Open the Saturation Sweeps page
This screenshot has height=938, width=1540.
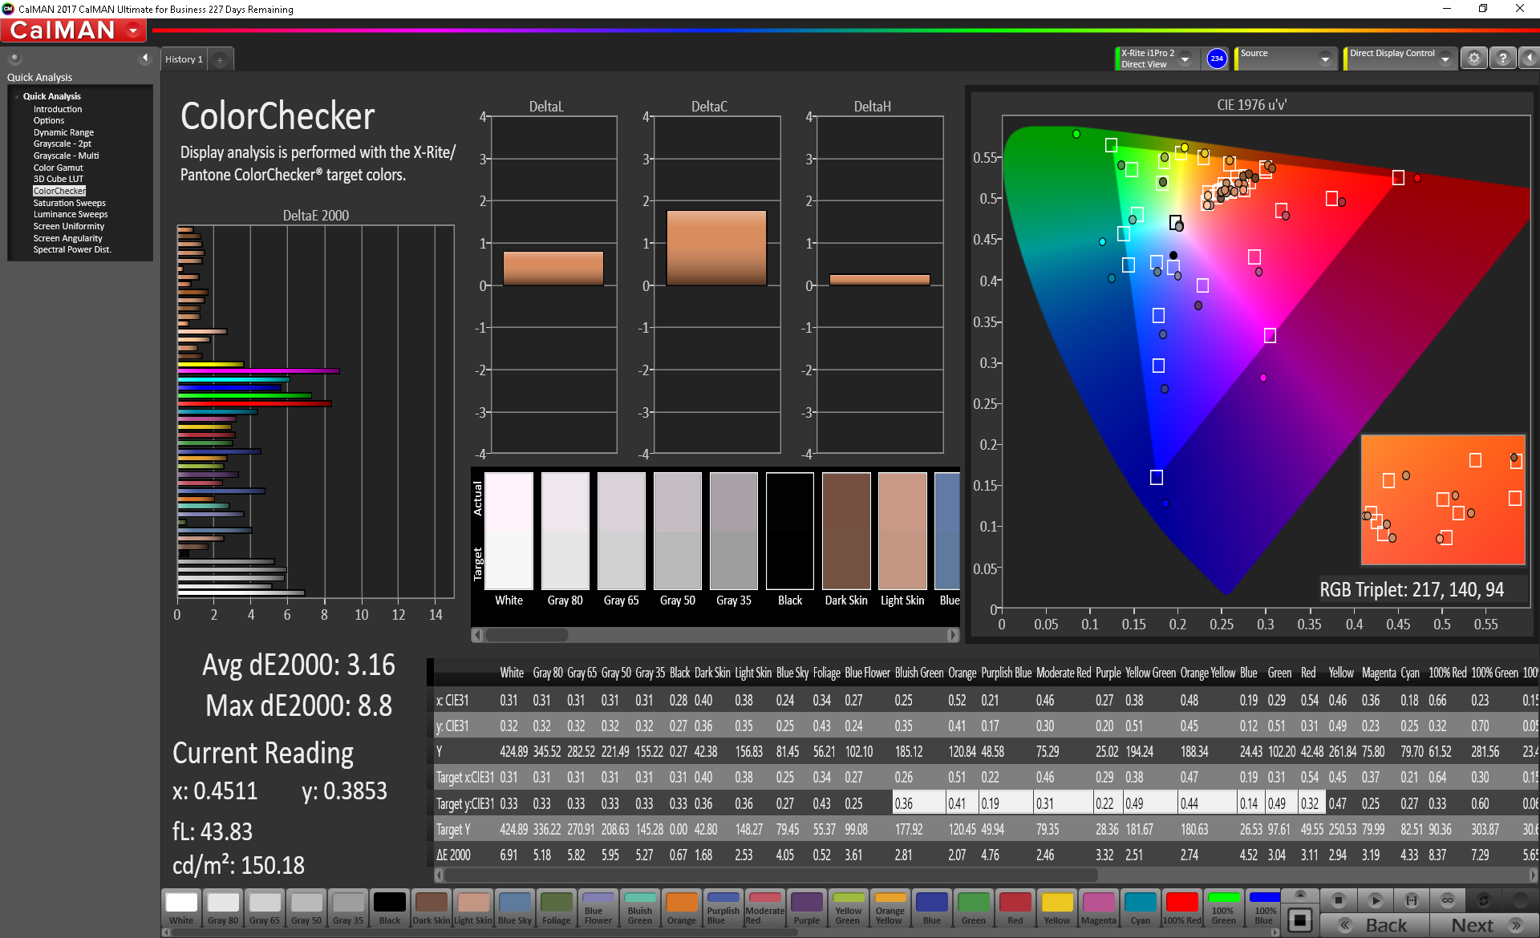coord(70,203)
